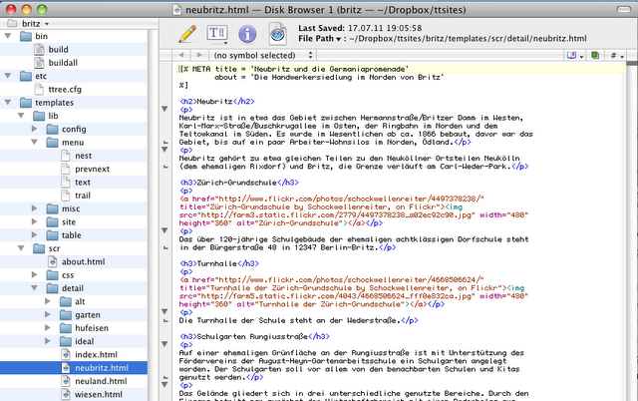638x401 pixels.
Task: Collapse the scr folder
Action: (x=21, y=248)
